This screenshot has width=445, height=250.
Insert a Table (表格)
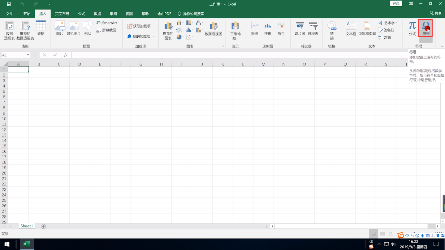(41, 28)
